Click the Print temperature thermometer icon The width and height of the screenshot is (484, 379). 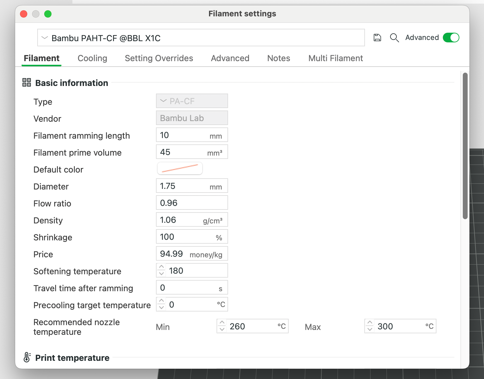pyautogui.click(x=27, y=357)
